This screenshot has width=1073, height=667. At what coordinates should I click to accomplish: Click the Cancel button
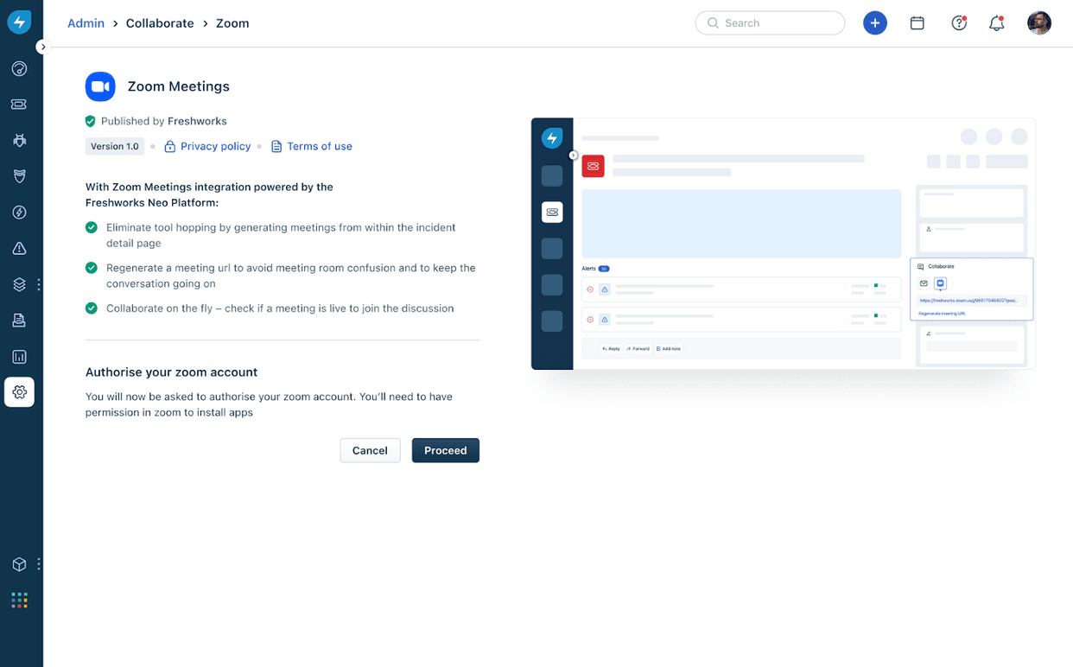[370, 450]
